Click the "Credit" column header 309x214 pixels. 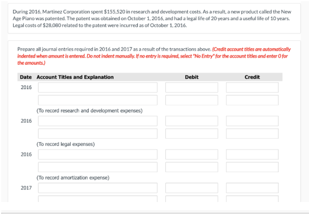click(252, 77)
